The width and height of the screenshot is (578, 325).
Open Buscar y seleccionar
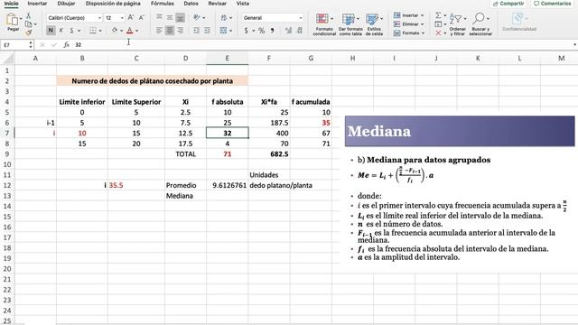pos(480,24)
